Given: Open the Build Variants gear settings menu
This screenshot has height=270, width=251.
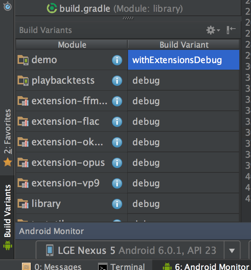Looking at the screenshot, I should click(x=213, y=30).
